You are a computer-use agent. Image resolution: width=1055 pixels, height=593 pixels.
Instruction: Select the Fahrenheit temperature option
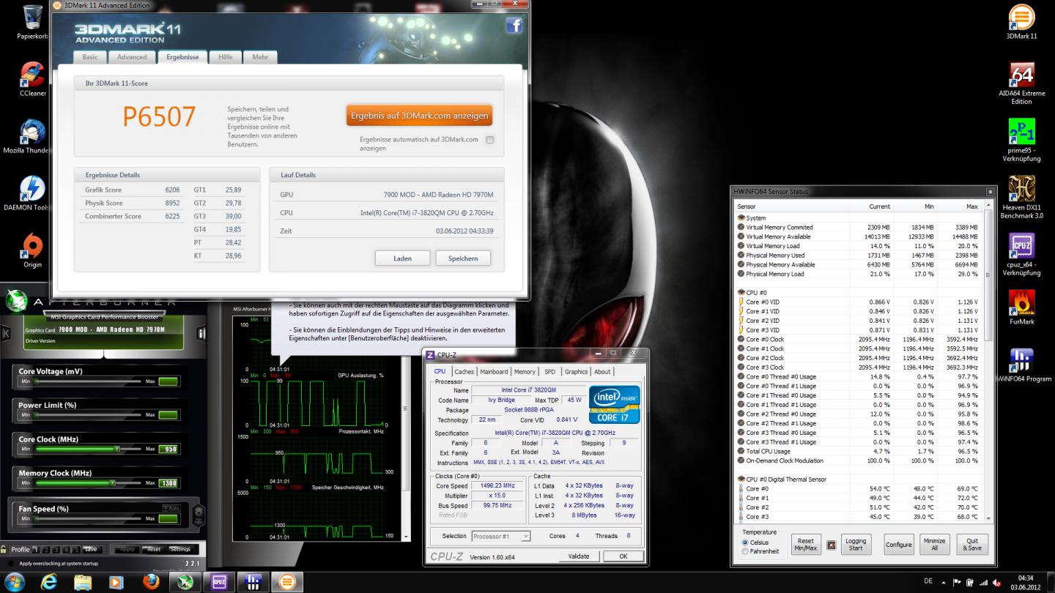[746, 551]
